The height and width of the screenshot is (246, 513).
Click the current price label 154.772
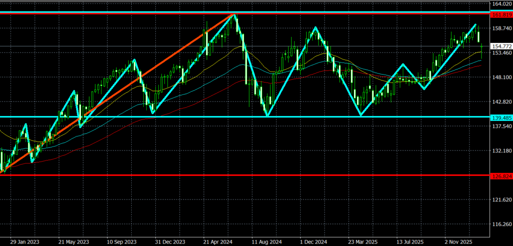[501, 46]
